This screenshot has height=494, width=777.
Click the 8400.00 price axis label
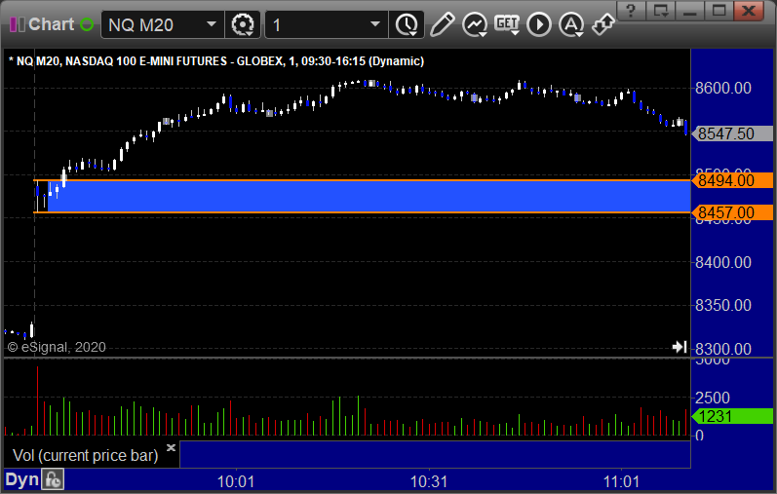[723, 262]
